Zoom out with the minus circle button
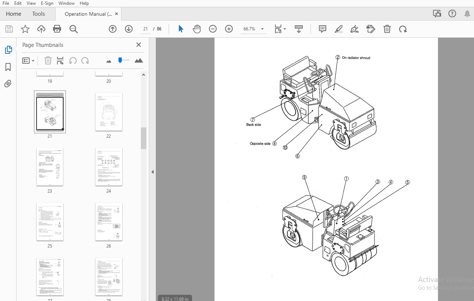474x301 pixels. point(213,29)
